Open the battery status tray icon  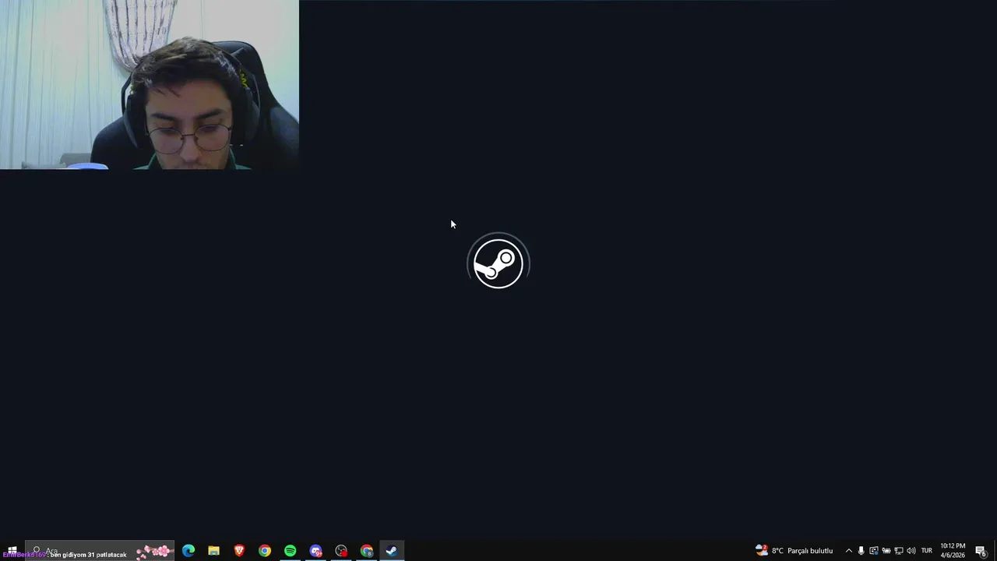coord(886,551)
